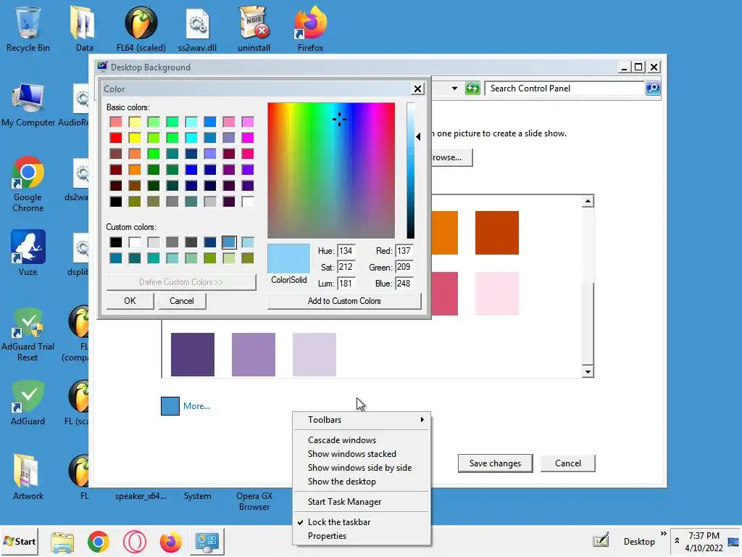Switch to Control Panel taskbar button

point(207,541)
